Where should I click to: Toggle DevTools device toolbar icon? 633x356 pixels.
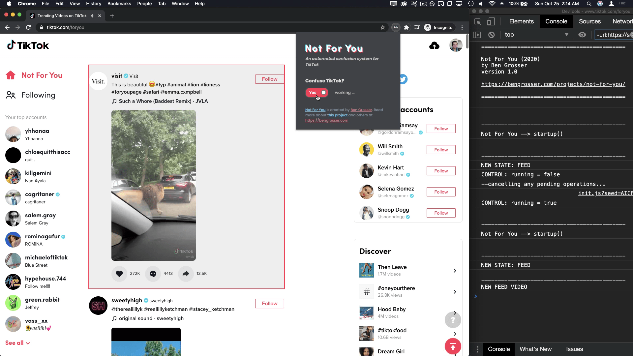pos(491,21)
